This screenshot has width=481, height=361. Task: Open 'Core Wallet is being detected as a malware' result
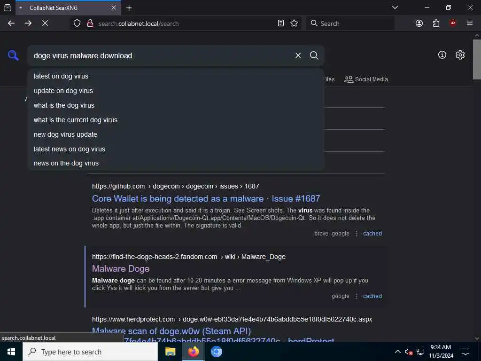(206, 199)
